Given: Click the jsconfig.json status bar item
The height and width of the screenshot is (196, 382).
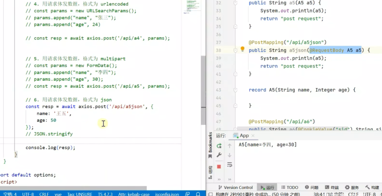Looking at the screenshot, I should coord(167,194).
